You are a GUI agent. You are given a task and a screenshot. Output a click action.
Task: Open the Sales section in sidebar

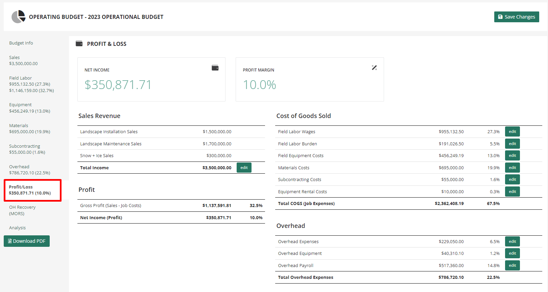pyautogui.click(x=23, y=60)
